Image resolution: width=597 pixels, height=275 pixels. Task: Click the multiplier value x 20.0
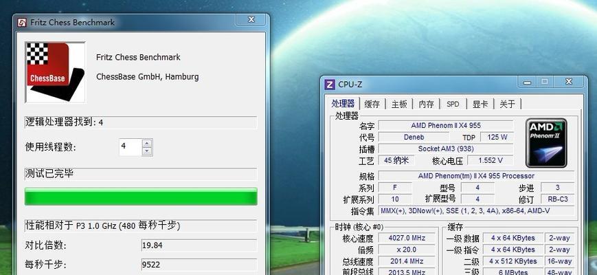tap(406, 250)
